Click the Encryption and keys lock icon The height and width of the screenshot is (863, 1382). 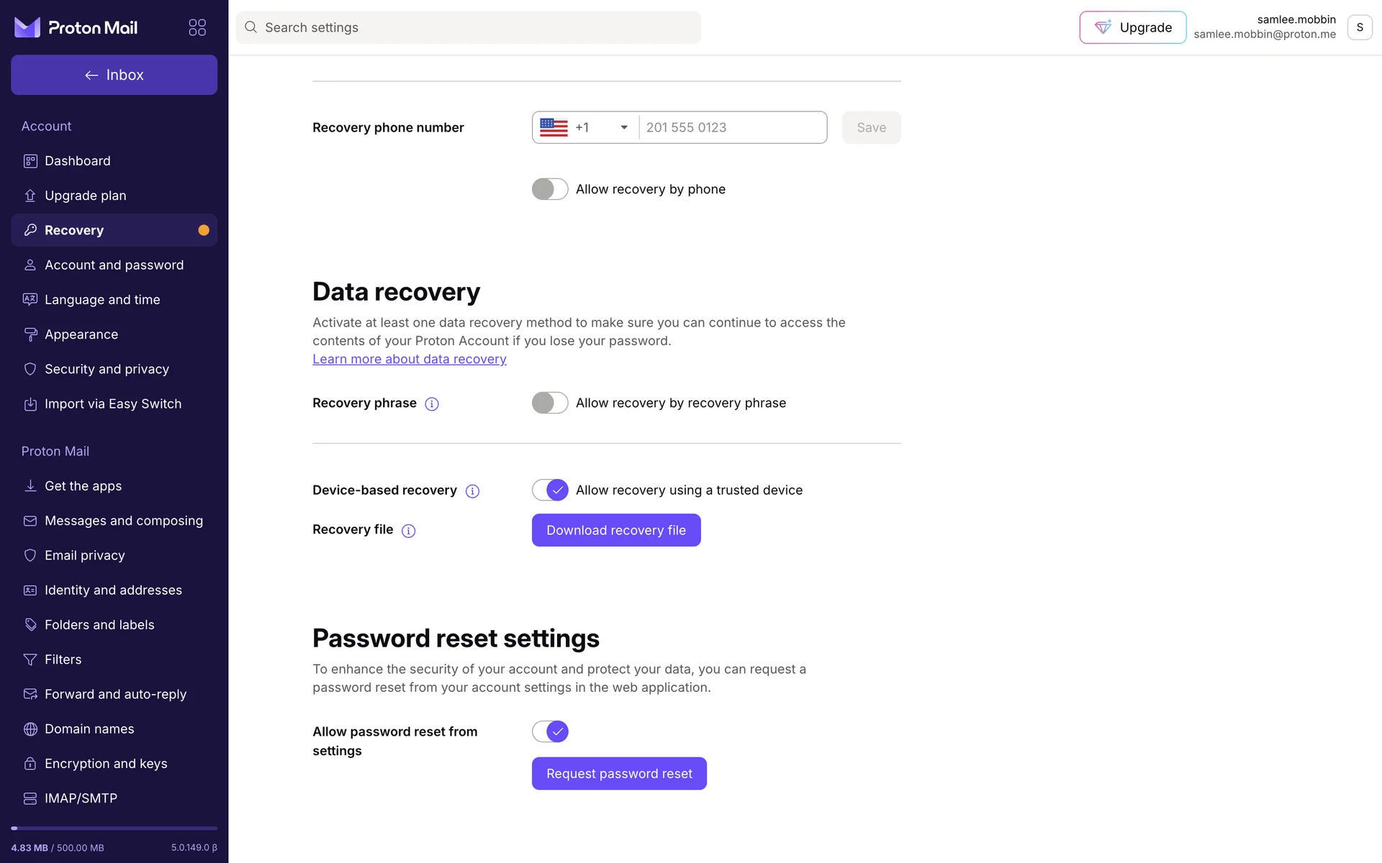click(30, 764)
